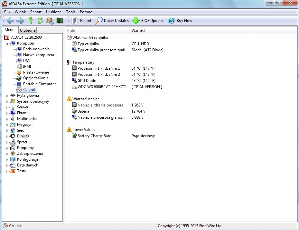This screenshot has height=230, width=299.
Task: Expand the Płyta główna node
Action: [7, 96]
